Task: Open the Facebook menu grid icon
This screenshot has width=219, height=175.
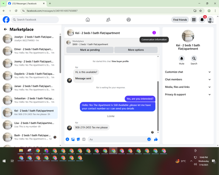Action: pos(194,20)
